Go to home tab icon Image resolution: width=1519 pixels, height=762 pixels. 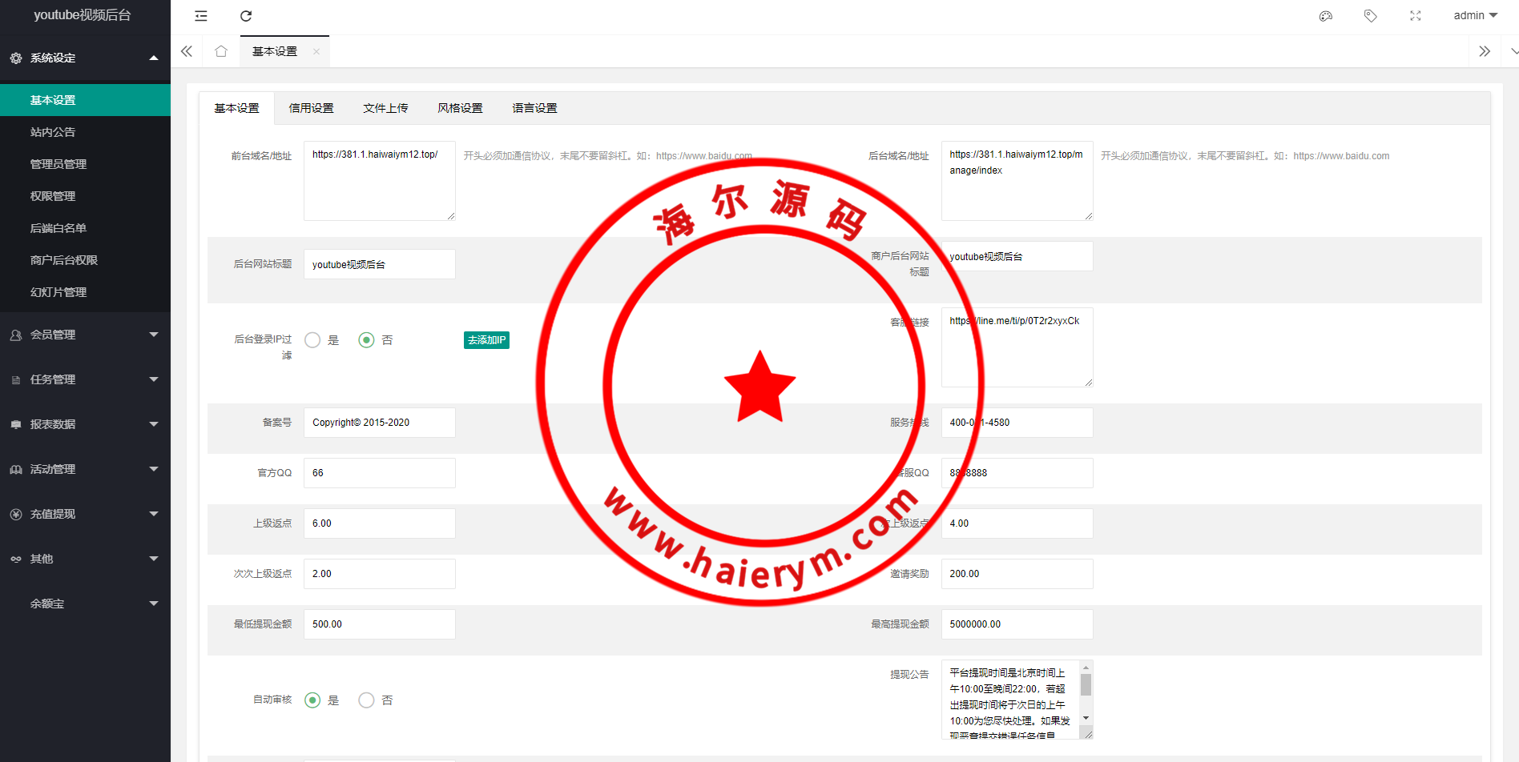point(221,51)
